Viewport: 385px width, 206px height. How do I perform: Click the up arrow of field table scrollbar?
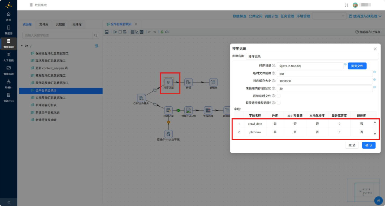375,122
